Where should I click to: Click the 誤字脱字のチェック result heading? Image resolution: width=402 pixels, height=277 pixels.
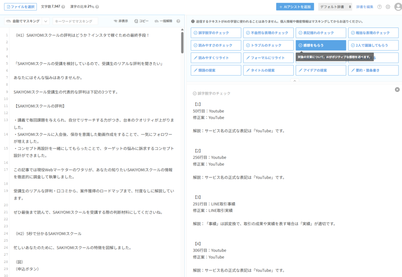click(212, 94)
